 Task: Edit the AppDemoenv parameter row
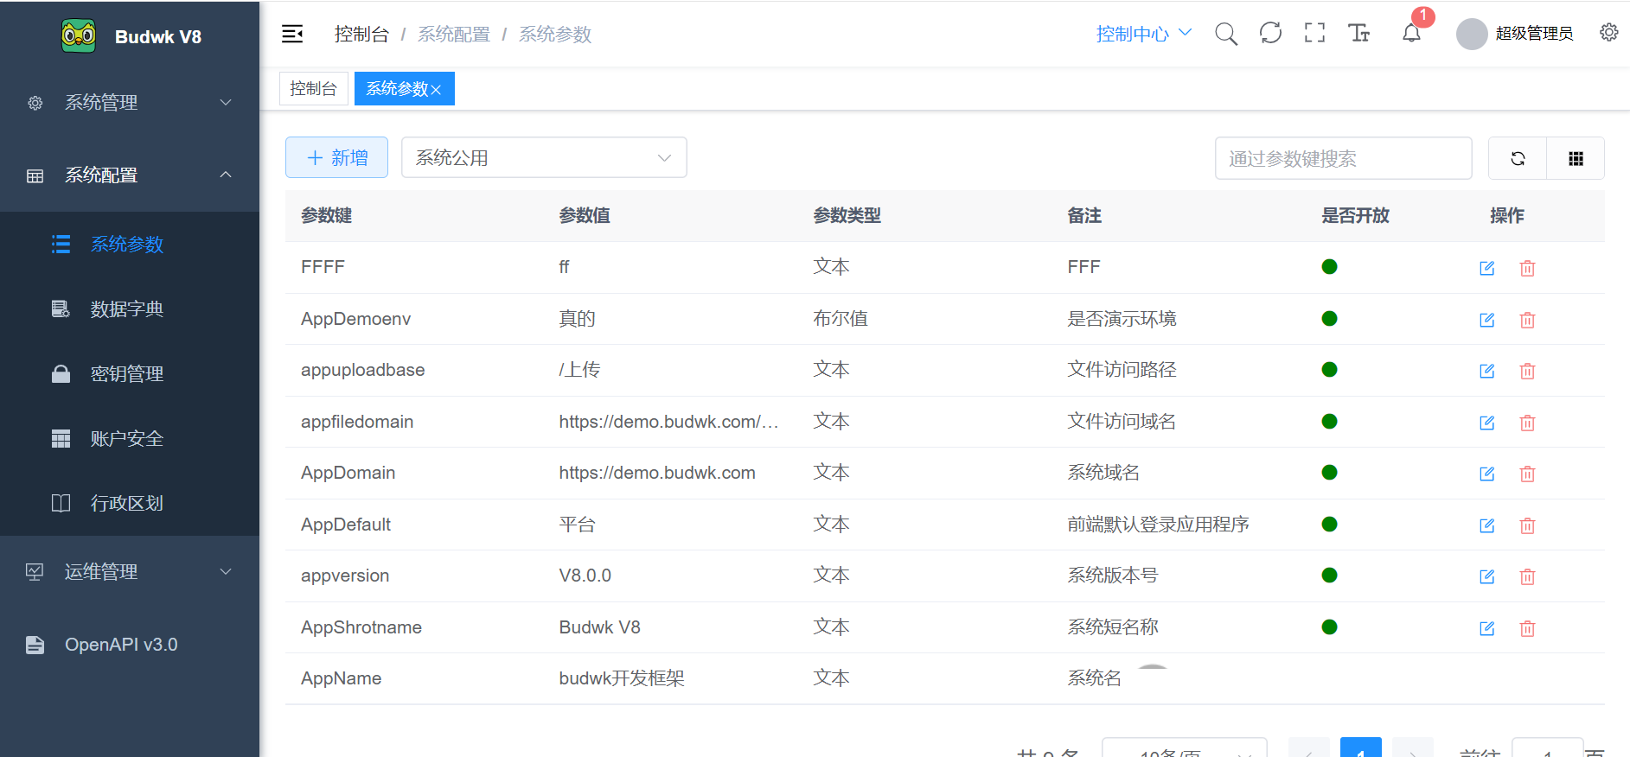1486,320
